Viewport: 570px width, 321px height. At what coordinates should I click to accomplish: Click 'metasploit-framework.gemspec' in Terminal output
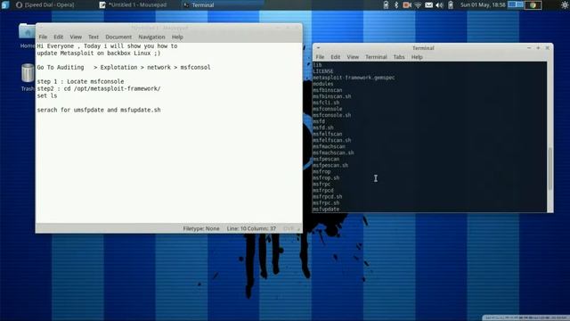pyautogui.click(x=354, y=78)
